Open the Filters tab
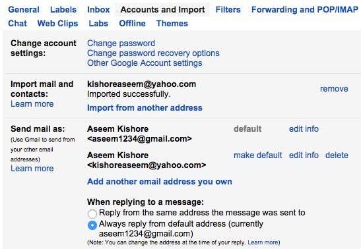 point(228,10)
